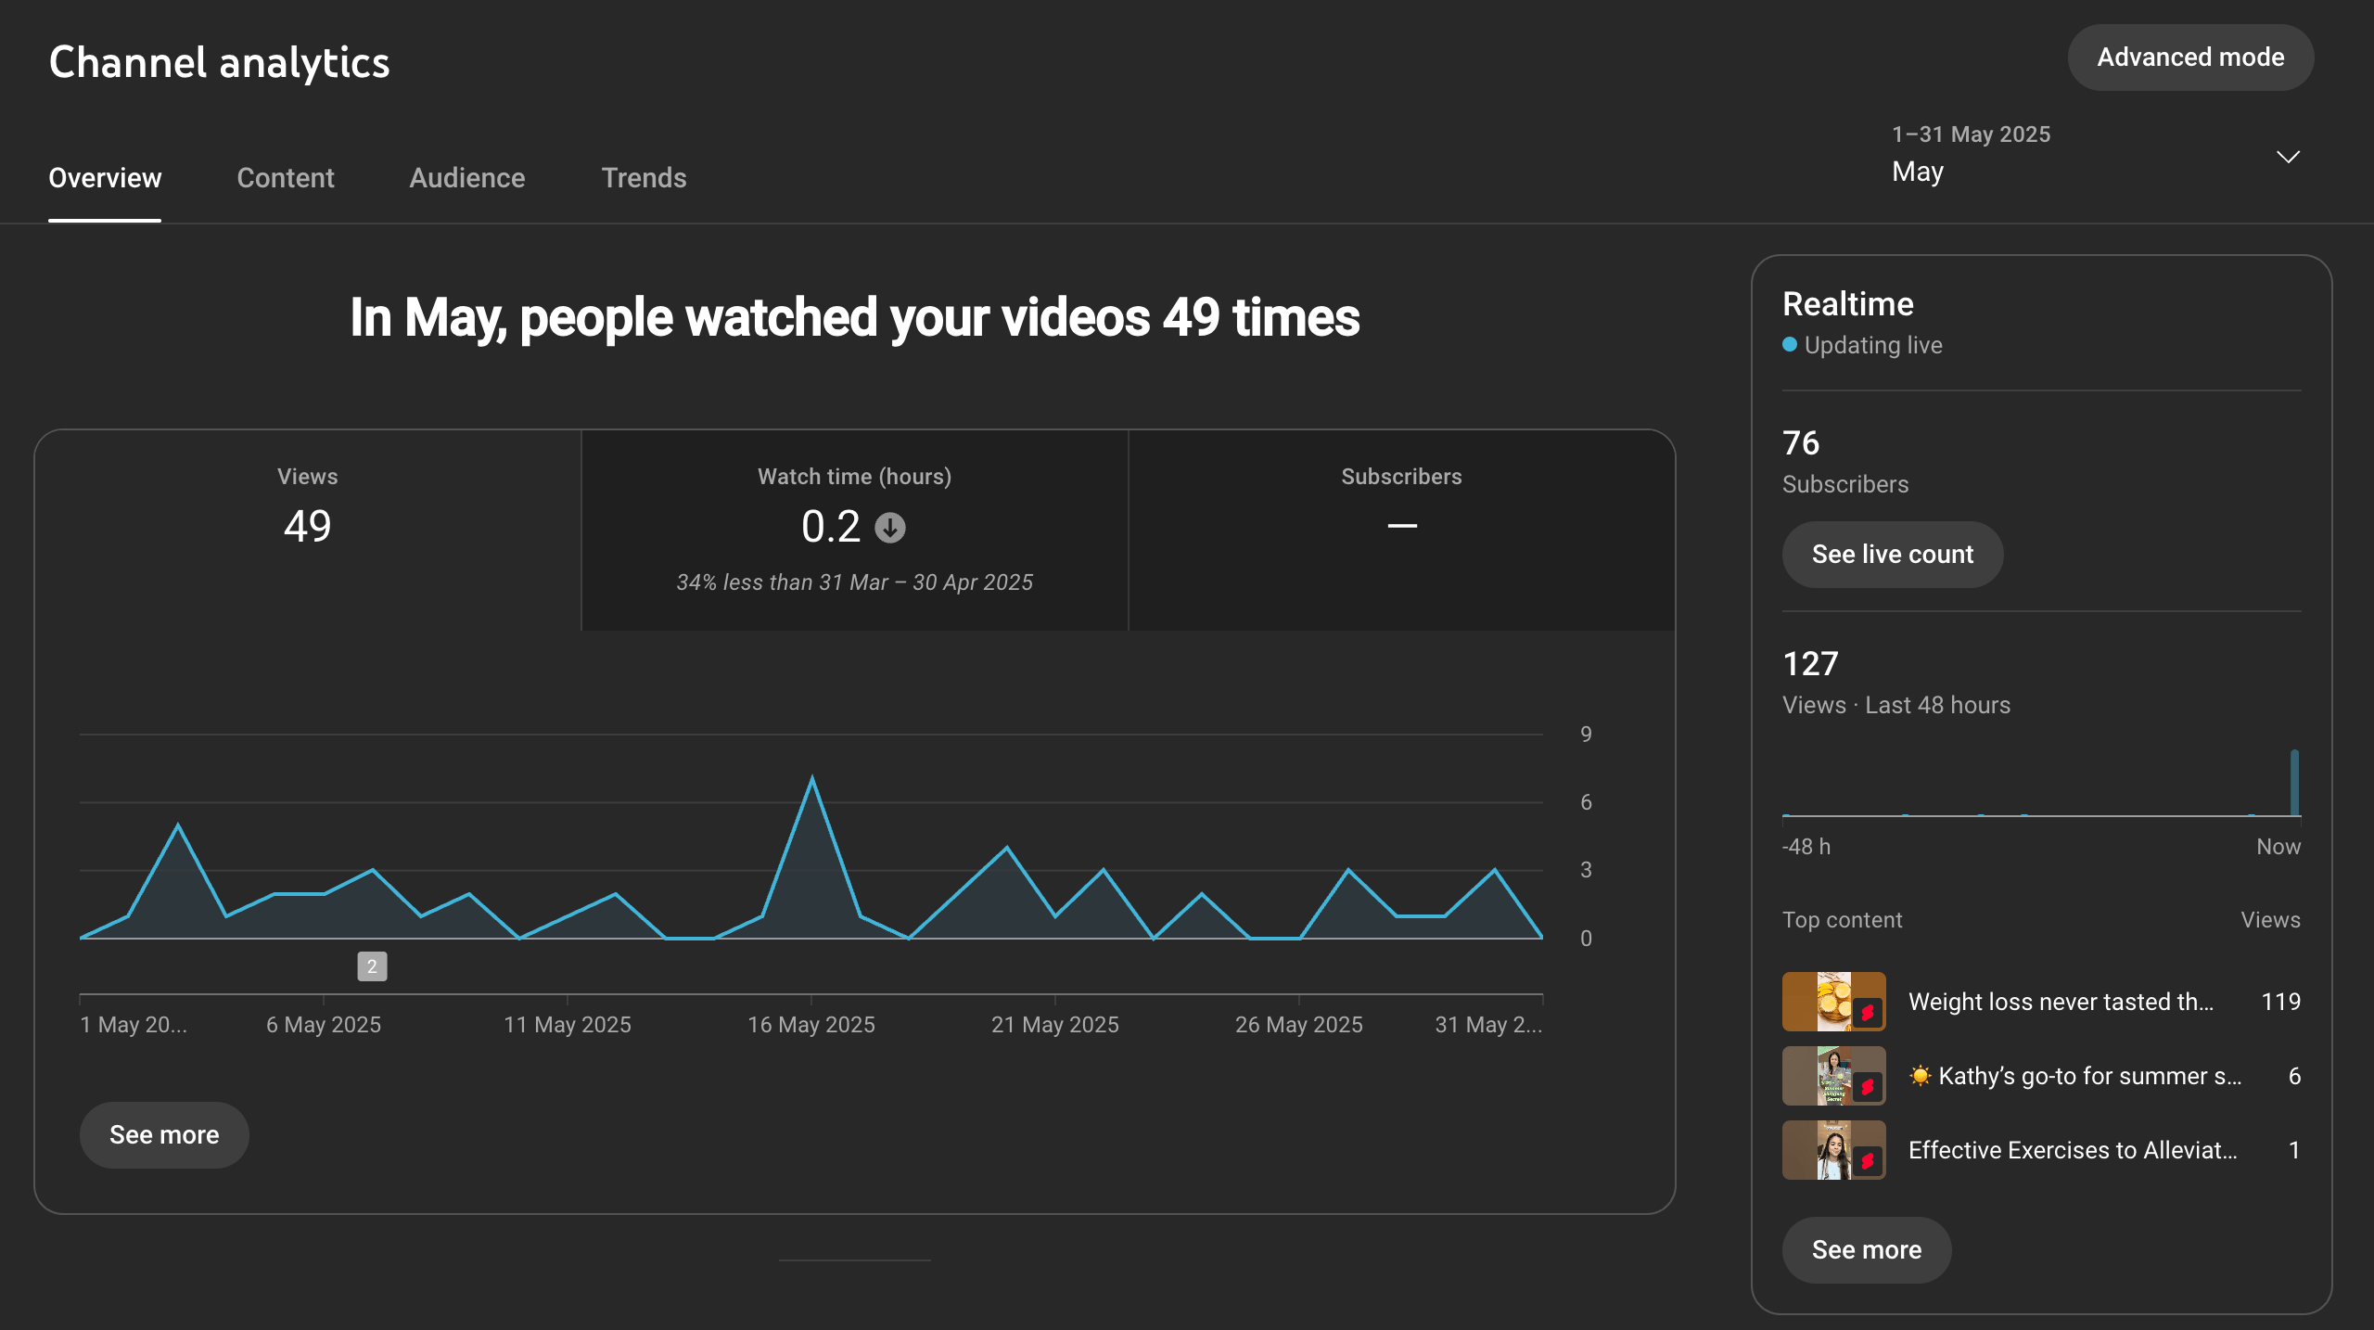Click the watch time decrease arrow icon
Image resolution: width=2374 pixels, height=1330 pixels.
[890, 528]
